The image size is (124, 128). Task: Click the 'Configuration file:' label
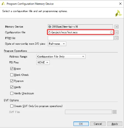15,32
